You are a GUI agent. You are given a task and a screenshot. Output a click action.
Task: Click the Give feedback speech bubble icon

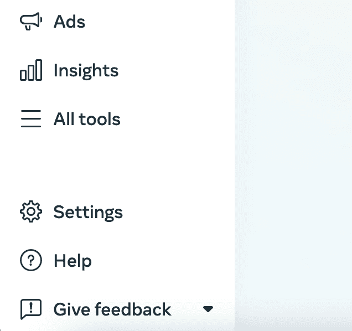pos(31,309)
